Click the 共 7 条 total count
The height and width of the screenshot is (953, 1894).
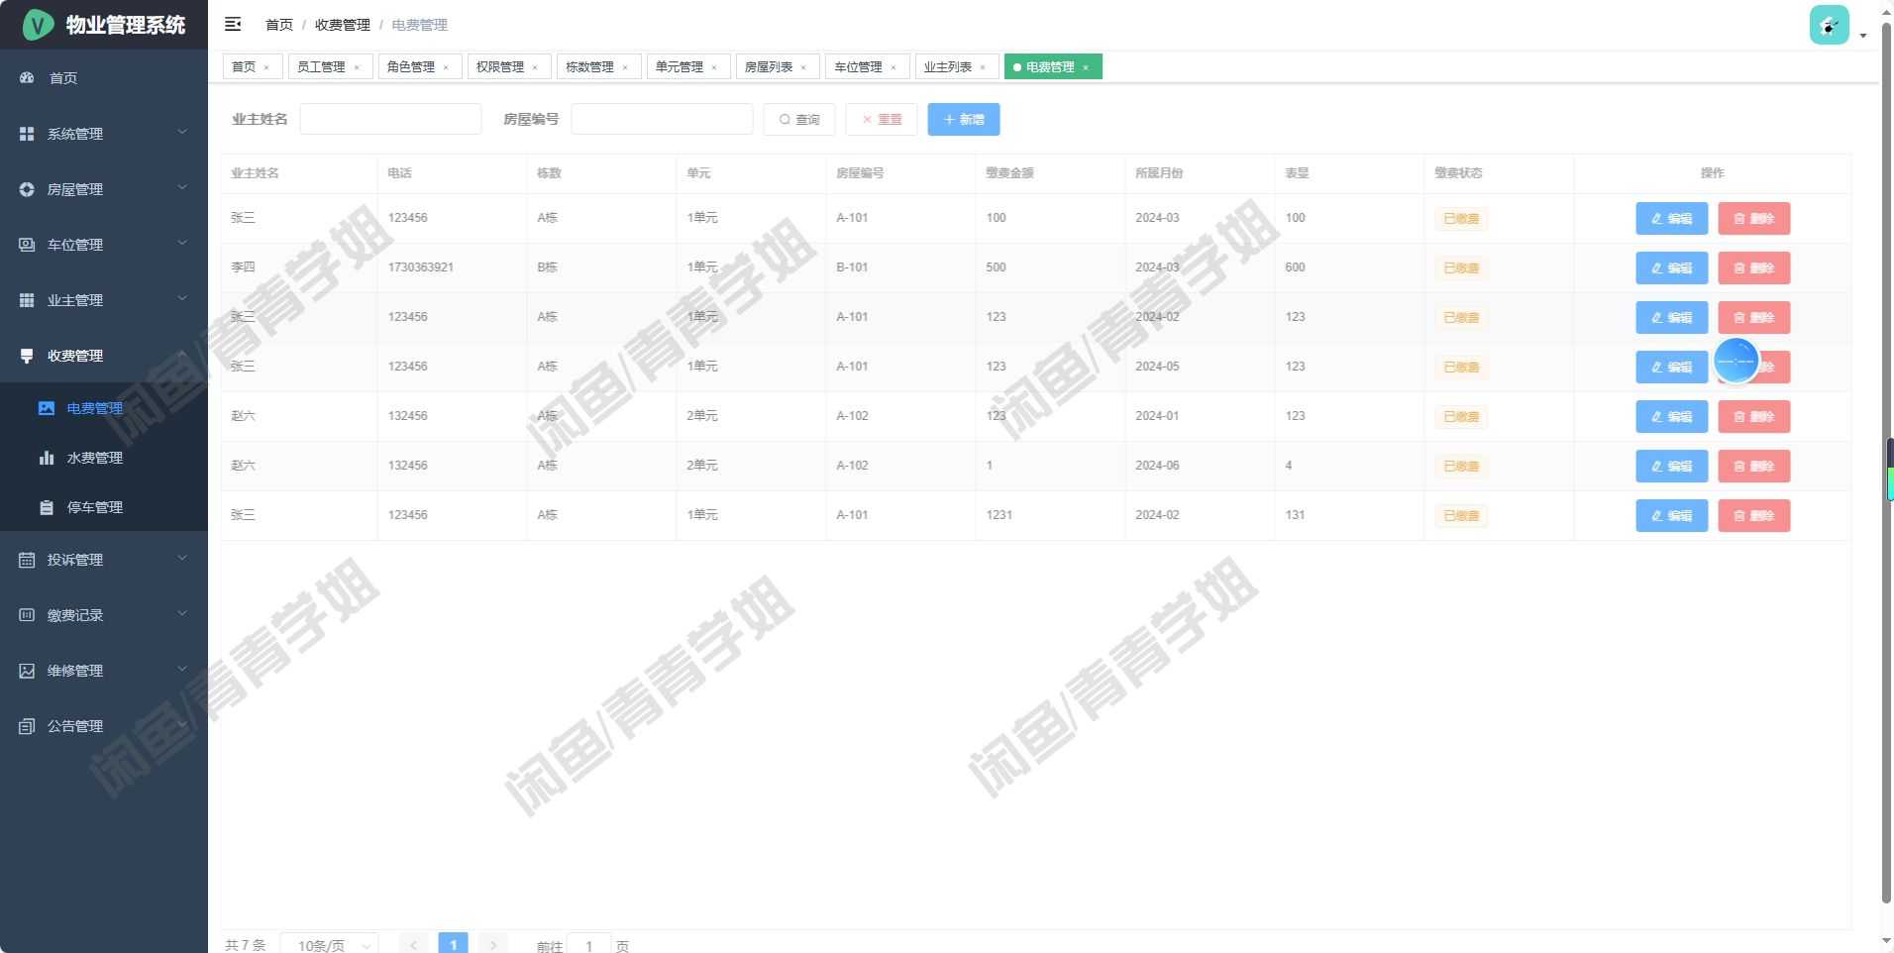tap(246, 945)
